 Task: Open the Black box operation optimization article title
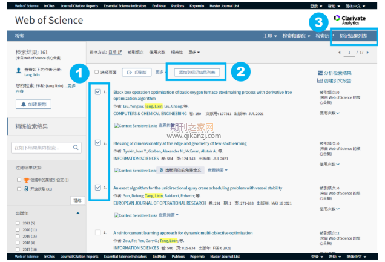pos(203,95)
